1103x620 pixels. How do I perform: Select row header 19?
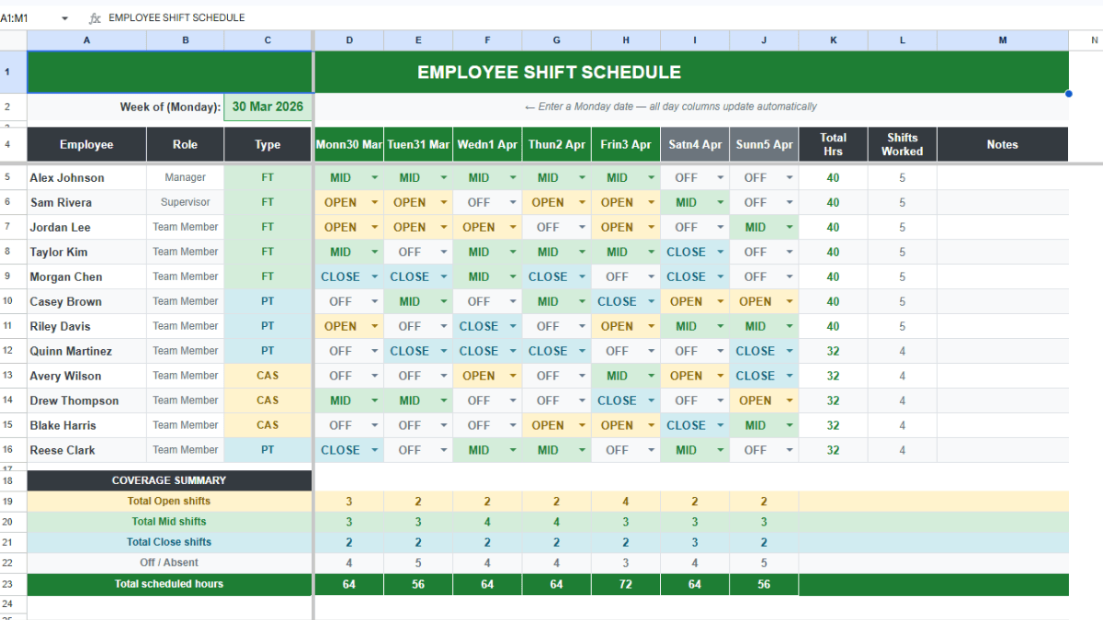(x=13, y=501)
